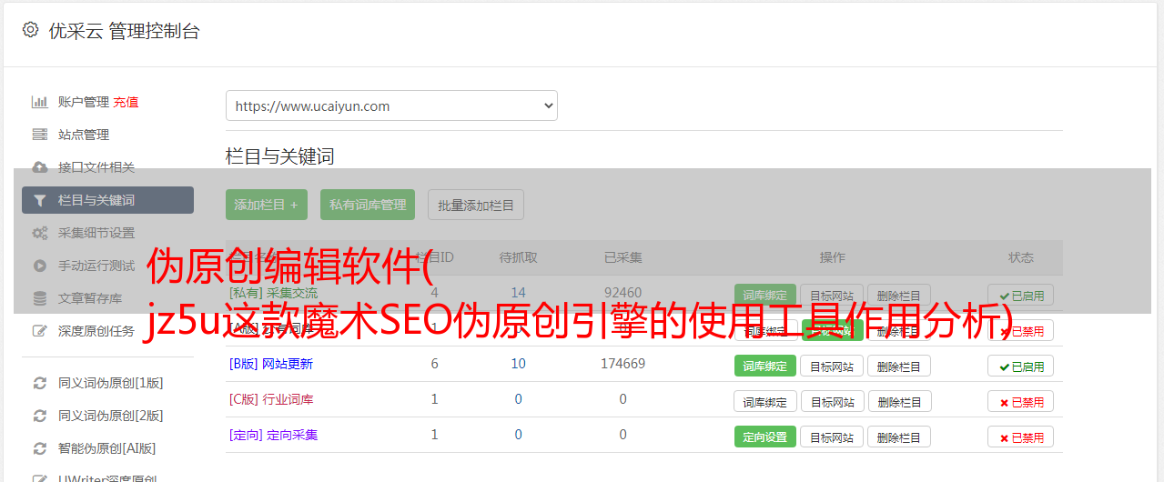Click the bar chart icon for 账户管理
Viewport: 1164px width, 482px height.
tap(40, 102)
